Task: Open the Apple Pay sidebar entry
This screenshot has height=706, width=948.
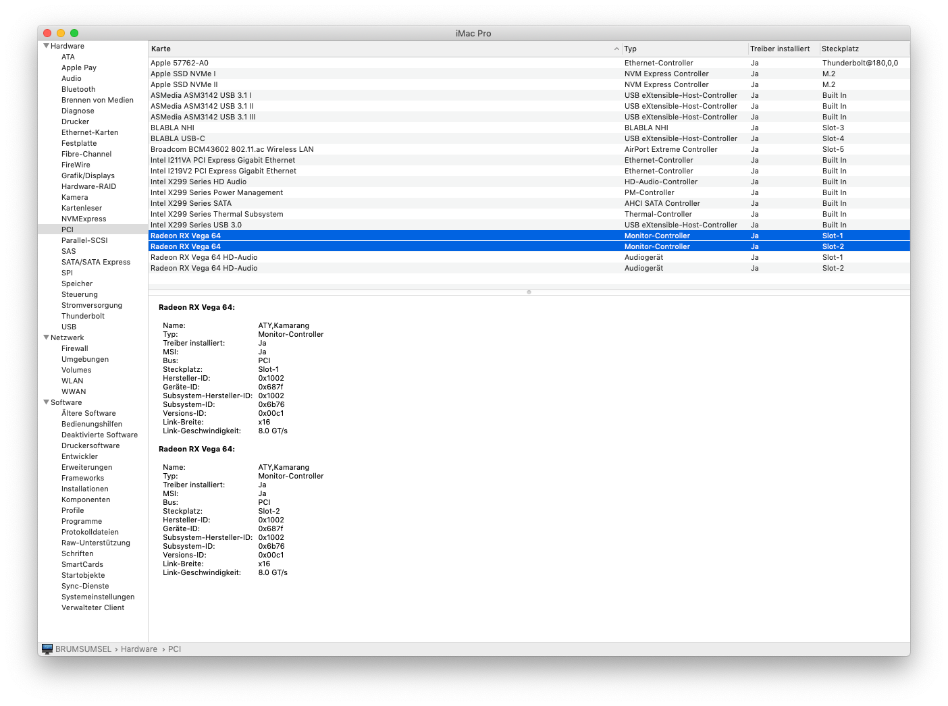Action: pos(79,67)
